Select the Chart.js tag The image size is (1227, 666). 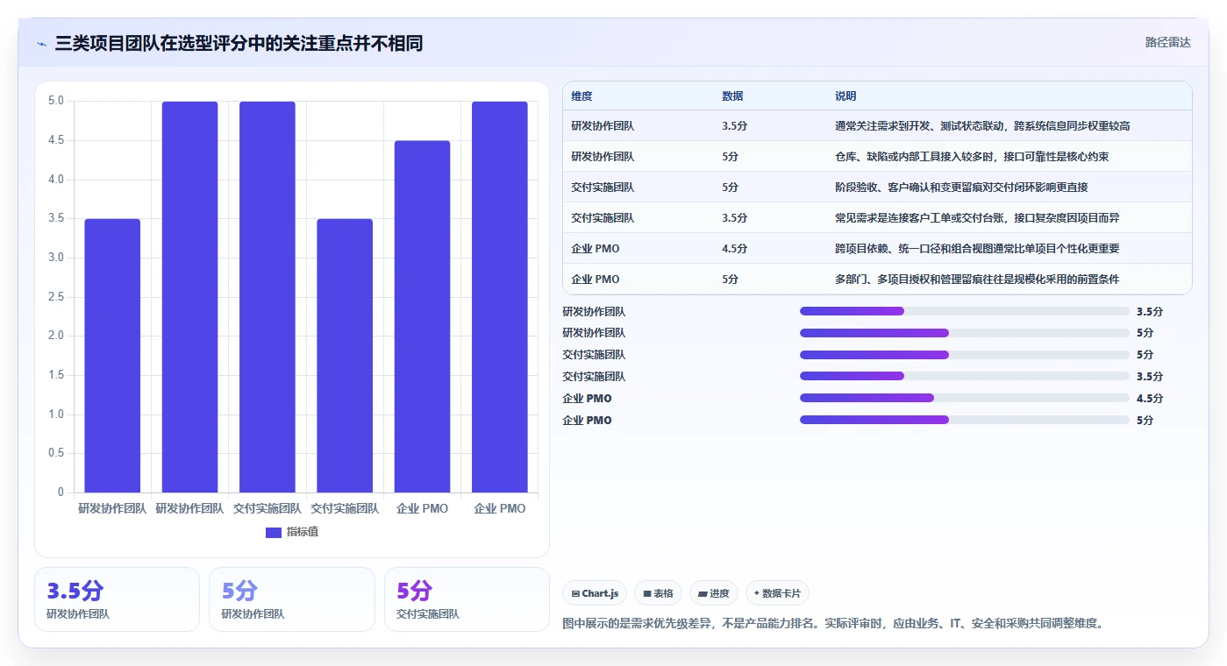[x=595, y=593]
